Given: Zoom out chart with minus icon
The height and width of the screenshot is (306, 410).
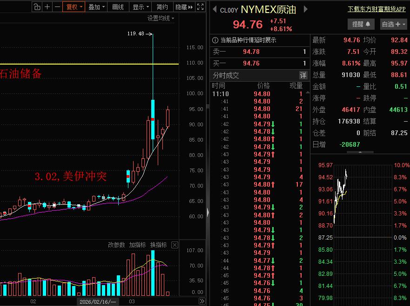Looking at the screenshot, I should 58,7.
